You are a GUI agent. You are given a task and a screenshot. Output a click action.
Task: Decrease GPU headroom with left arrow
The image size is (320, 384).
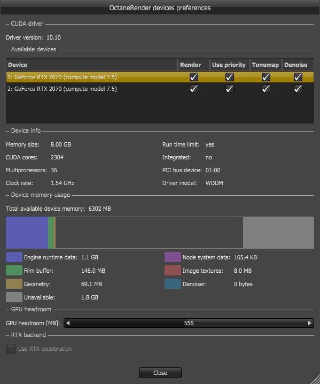[x=68, y=323]
